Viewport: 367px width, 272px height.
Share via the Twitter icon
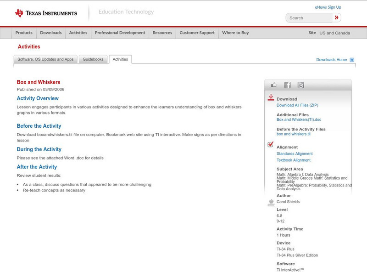coord(300,85)
